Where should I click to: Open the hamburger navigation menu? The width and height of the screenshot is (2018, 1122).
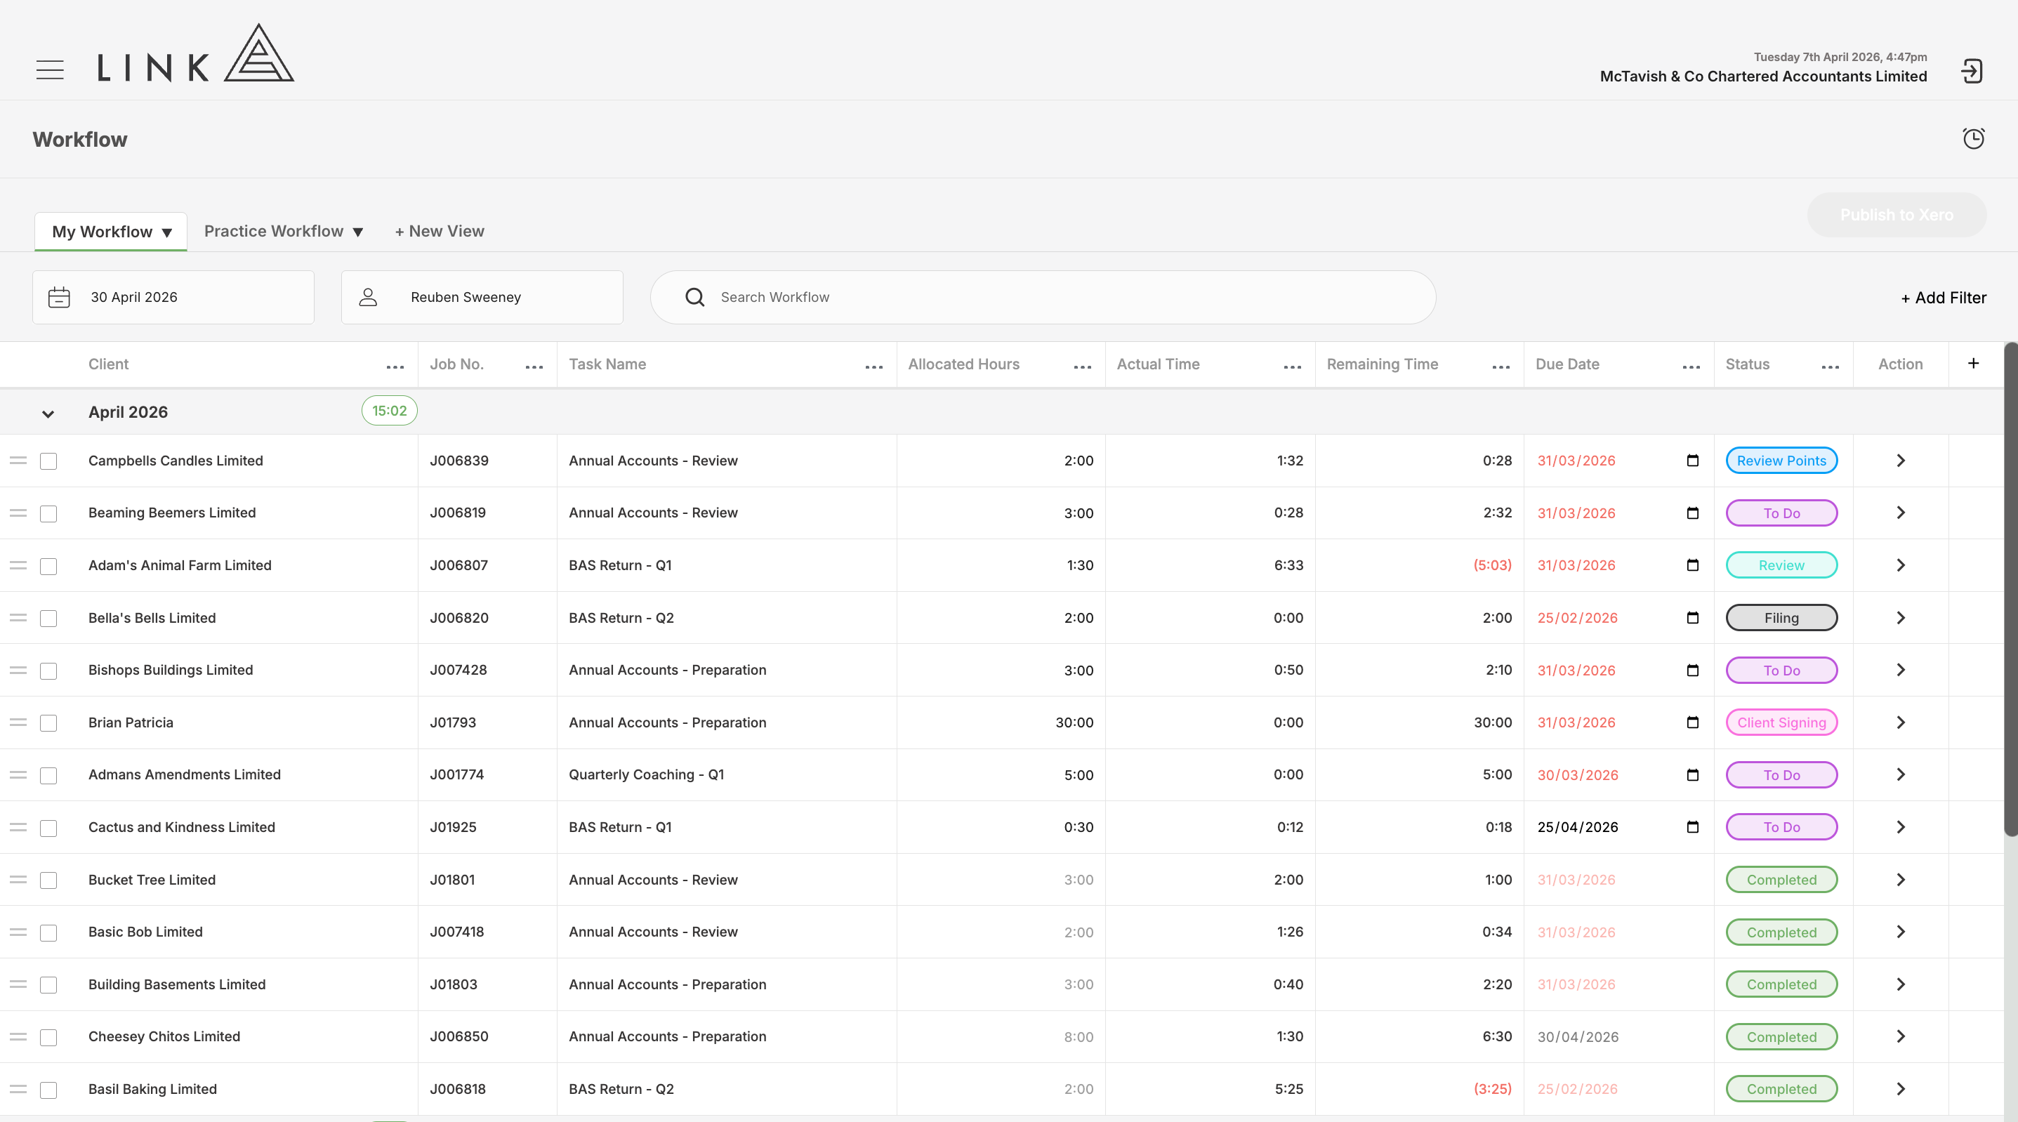50,70
